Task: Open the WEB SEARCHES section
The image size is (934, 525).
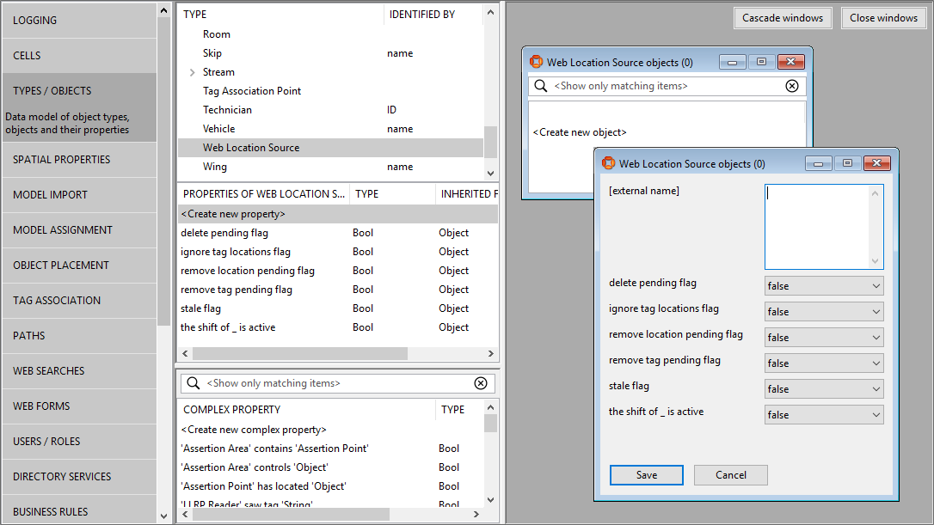Action: tap(79, 371)
